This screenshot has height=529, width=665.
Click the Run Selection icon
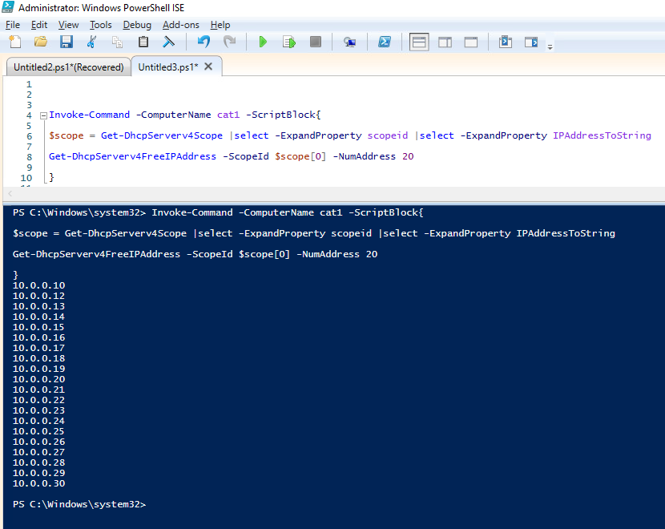tap(289, 42)
